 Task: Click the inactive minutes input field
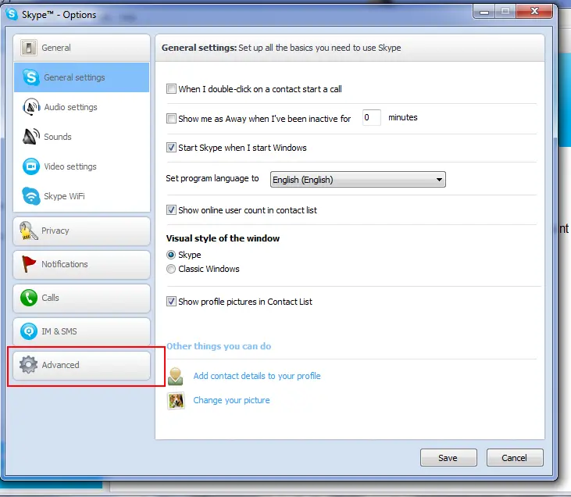[x=372, y=117]
